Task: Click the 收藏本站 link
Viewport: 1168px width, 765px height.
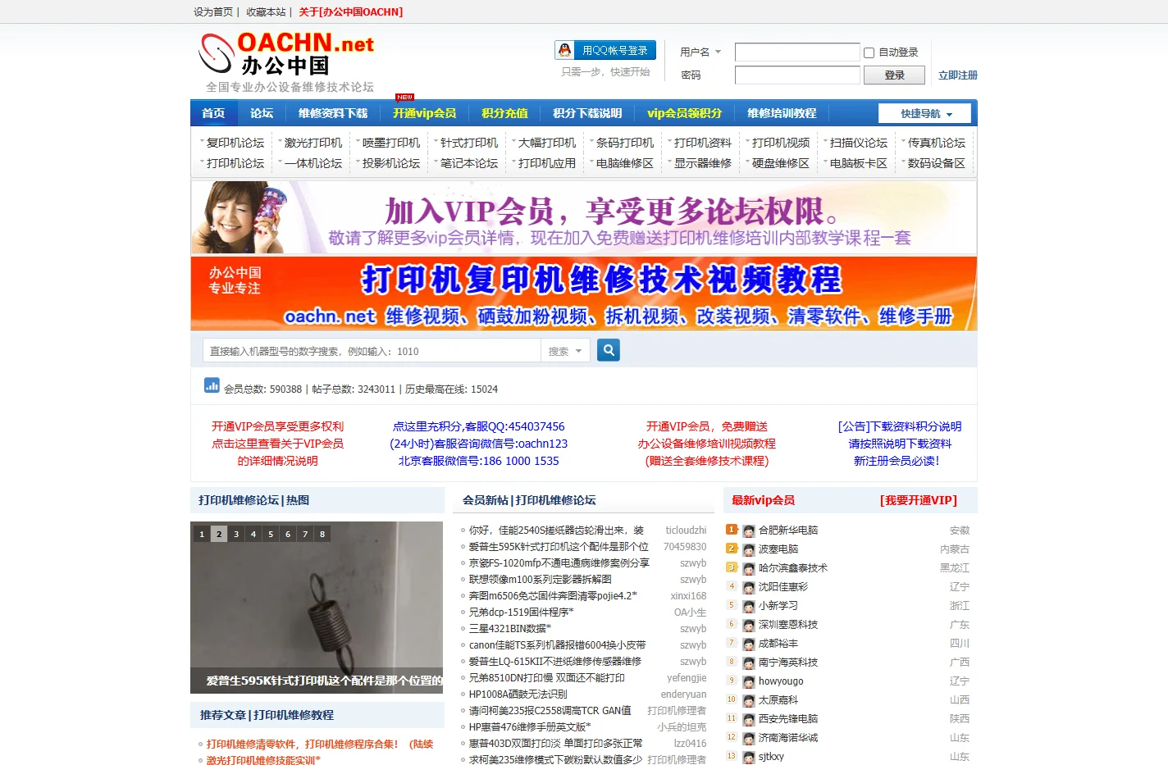Action: (x=266, y=11)
